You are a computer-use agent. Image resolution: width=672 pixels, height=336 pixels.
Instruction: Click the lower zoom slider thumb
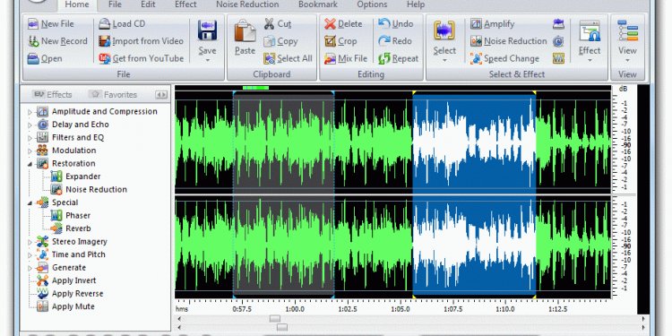[x=282, y=327]
